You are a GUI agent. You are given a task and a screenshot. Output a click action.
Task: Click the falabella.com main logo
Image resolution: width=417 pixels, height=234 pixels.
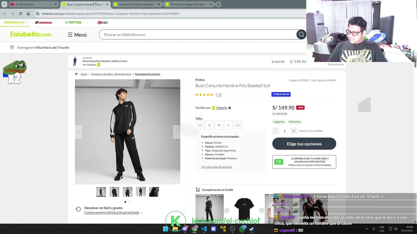point(31,34)
